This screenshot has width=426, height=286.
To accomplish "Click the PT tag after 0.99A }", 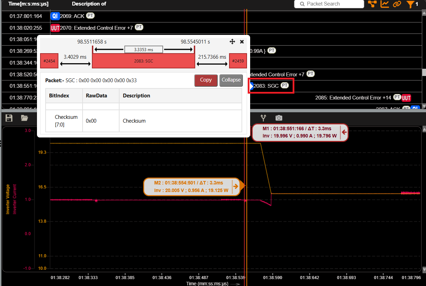I will tap(272, 50).
